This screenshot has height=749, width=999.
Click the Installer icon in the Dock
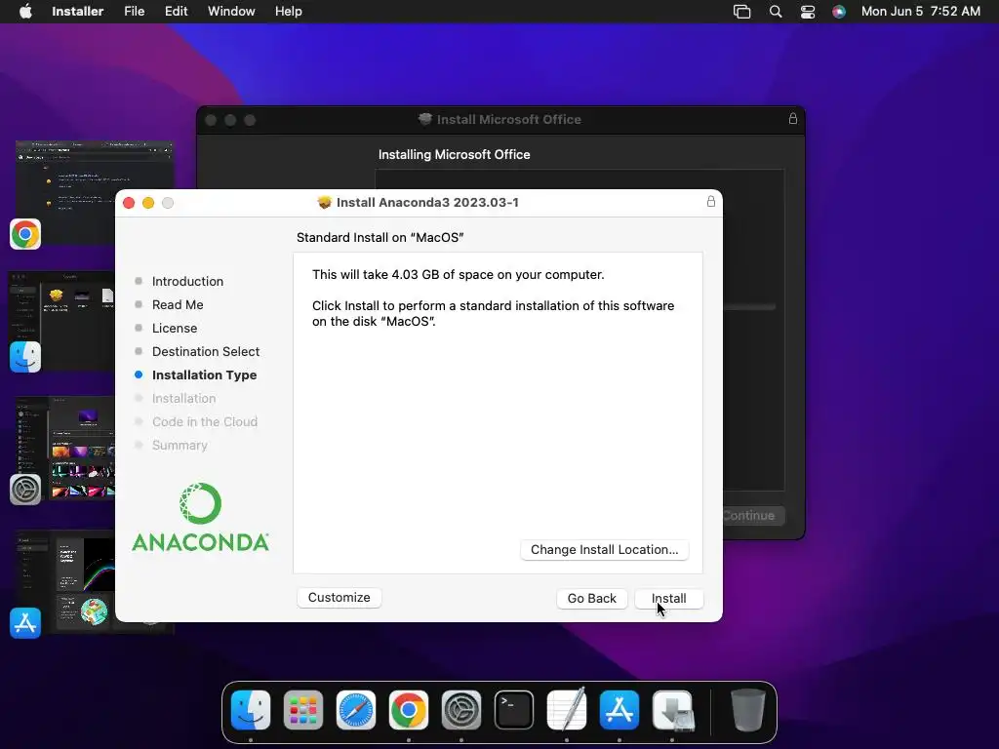(672, 710)
